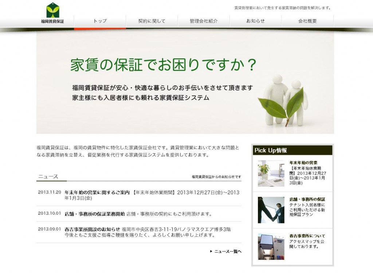
Task: Click the header tagline about 家賃滞納の問題
Action: pos(283,8)
